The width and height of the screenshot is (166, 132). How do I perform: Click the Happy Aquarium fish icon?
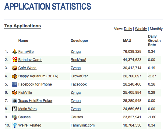tap(15, 76)
